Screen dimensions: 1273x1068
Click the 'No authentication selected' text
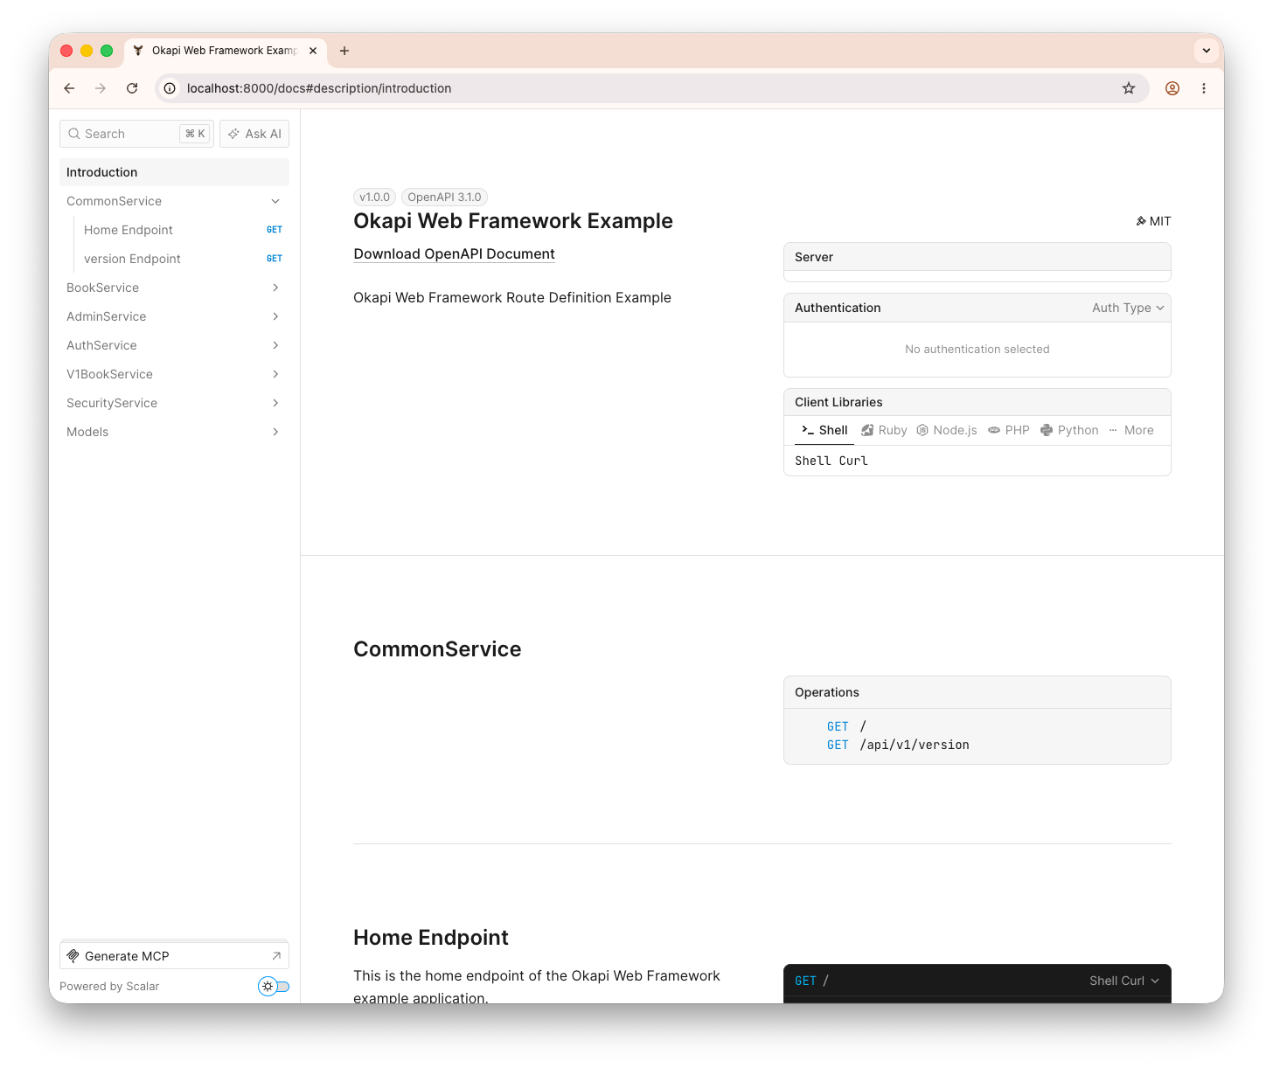[977, 350]
